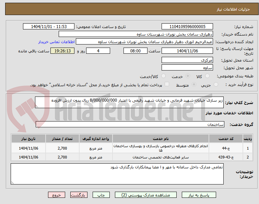Open مشاهده مدارک پیوستی (2) attachments
This screenshot has width=259, height=204.
146,195
